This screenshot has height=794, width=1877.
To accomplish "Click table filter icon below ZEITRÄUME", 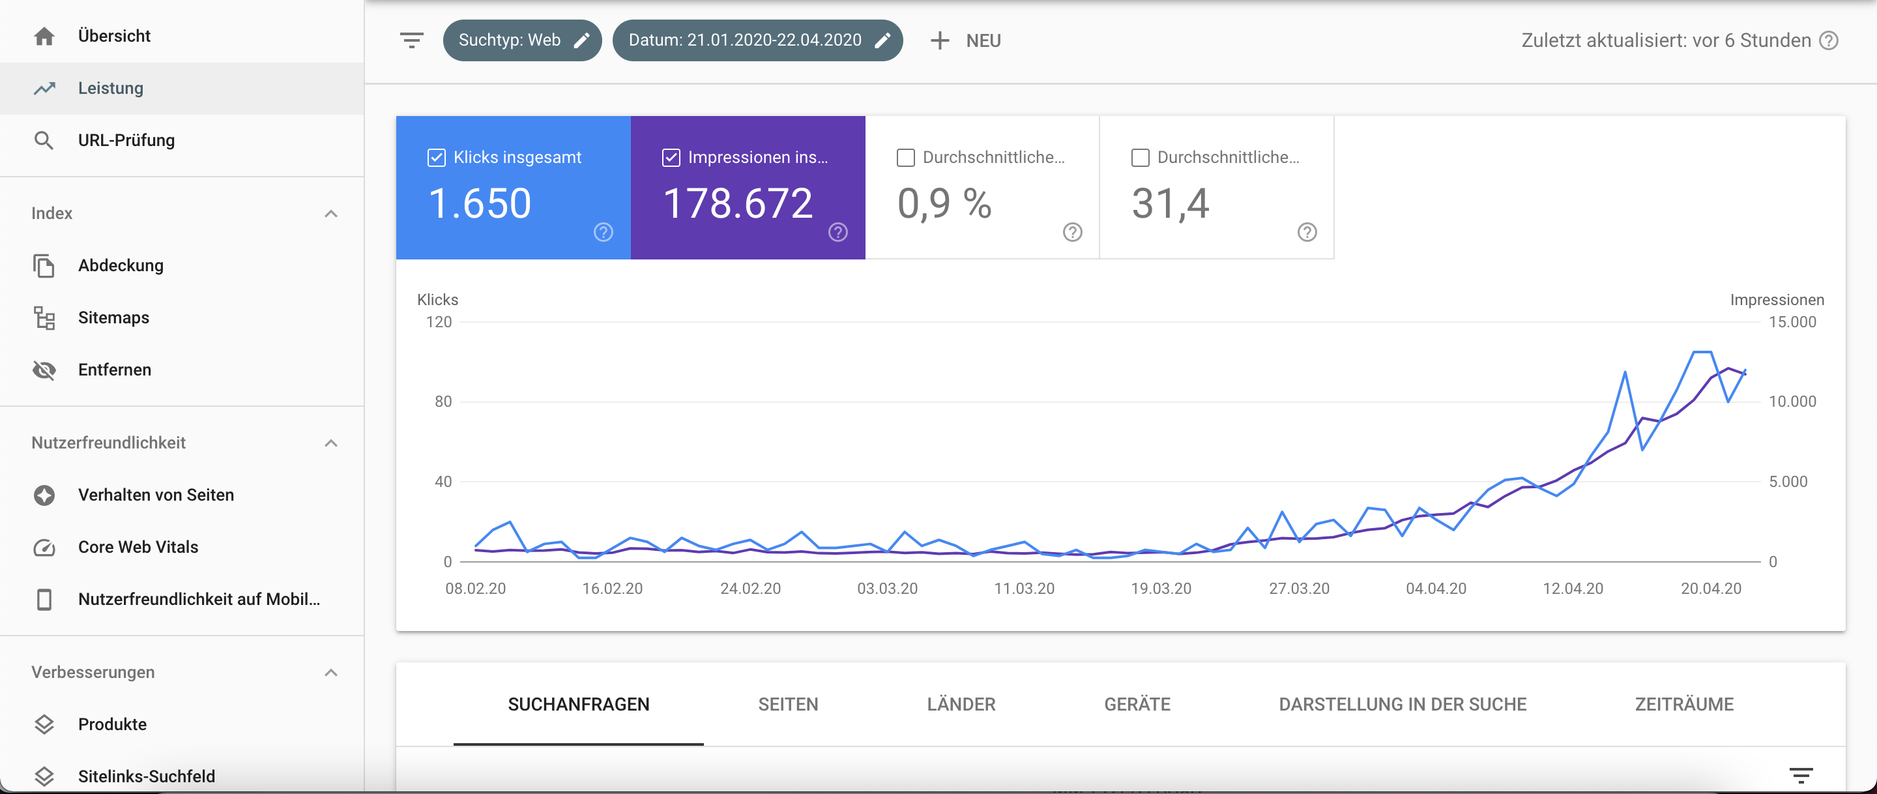I will [1801, 775].
